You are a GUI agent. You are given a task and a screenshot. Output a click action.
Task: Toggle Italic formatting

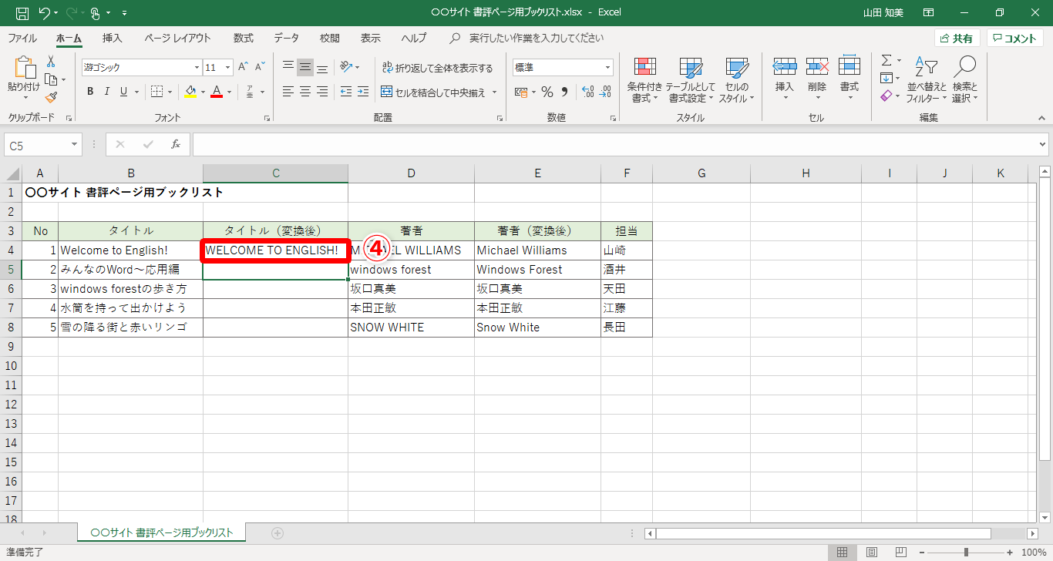107,92
